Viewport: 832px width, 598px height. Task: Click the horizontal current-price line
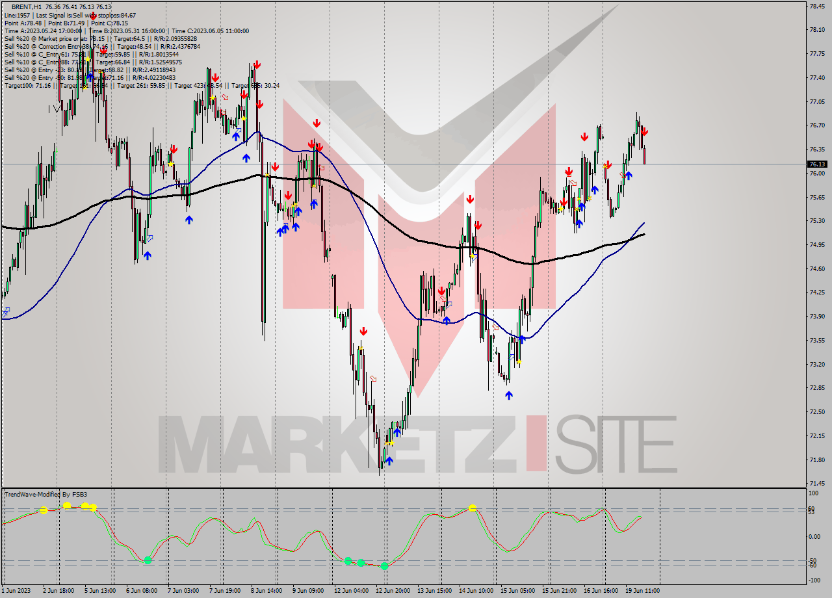click(403, 164)
